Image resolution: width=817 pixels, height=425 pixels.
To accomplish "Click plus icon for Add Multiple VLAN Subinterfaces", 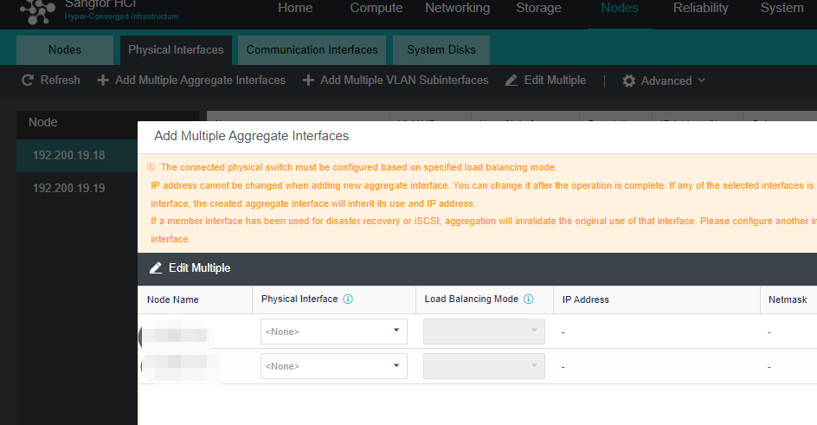I will (x=308, y=80).
